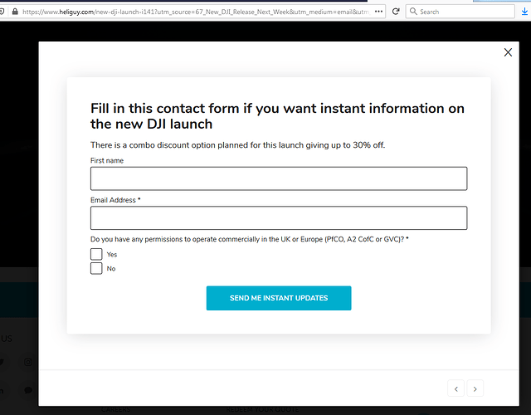Open the page actions three-dot menu
This screenshot has width=531, height=415.
click(378, 12)
